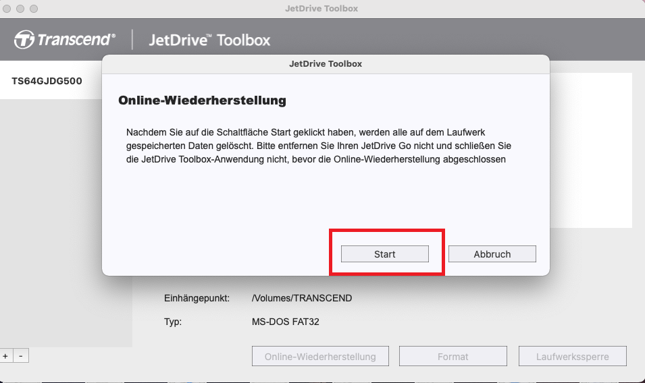The height and width of the screenshot is (383, 645).
Task: Click the Online-Wiederherstellung dialog heading
Action: tap(202, 100)
